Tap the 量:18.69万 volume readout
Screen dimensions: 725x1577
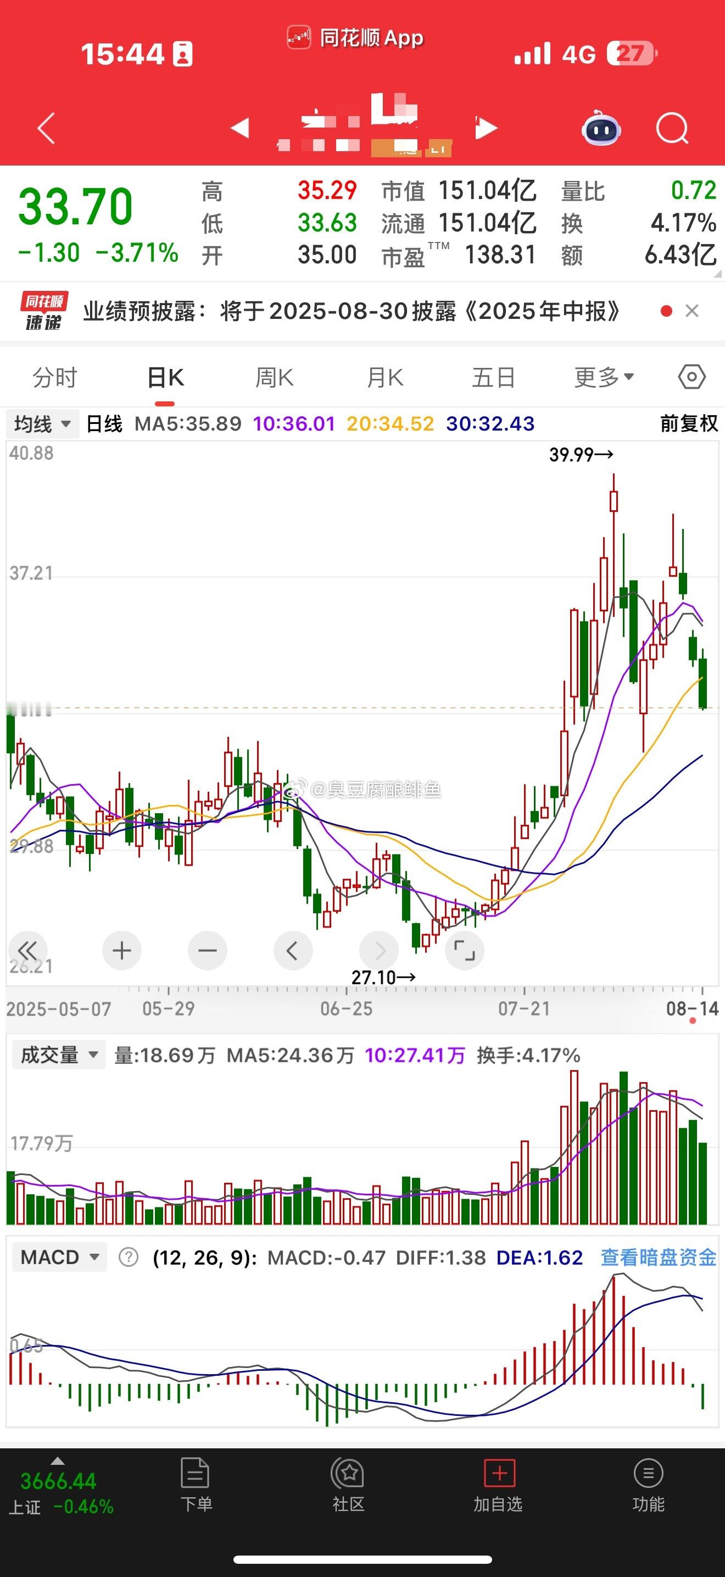(x=164, y=1055)
